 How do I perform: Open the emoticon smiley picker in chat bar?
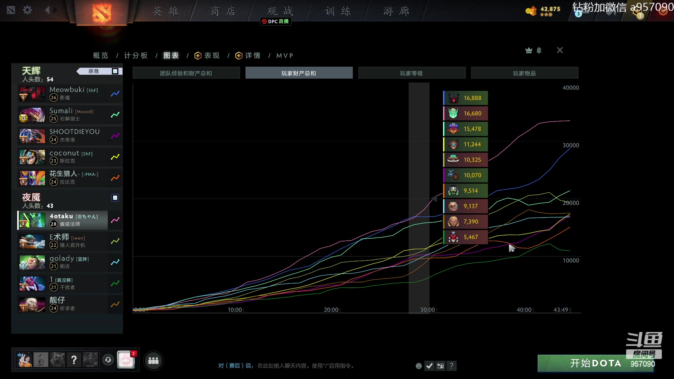tap(418, 366)
